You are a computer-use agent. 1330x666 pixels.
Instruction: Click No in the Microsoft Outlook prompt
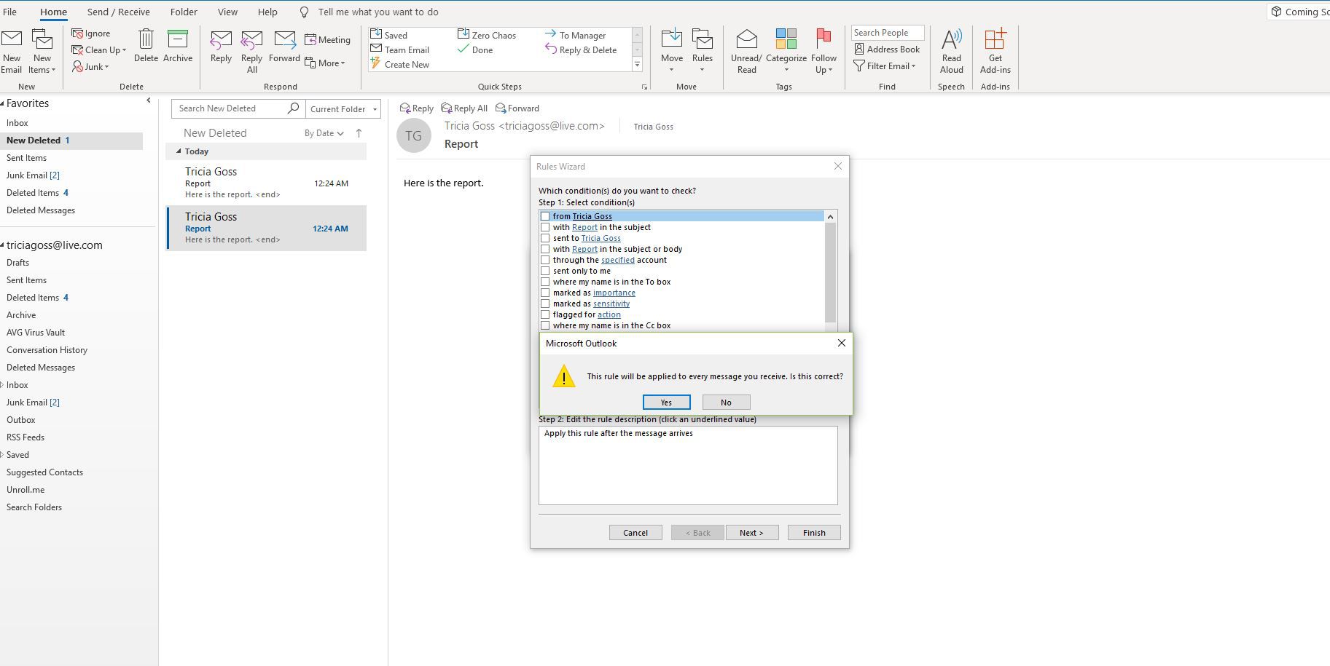(x=726, y=403)
